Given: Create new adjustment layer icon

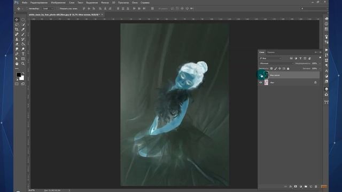Looking at the screenshot, I should [301, 187].
